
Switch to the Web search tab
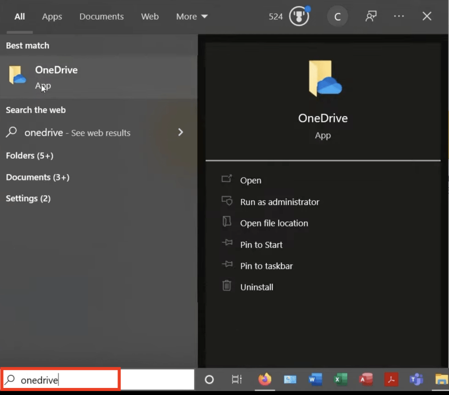(150, 17)
